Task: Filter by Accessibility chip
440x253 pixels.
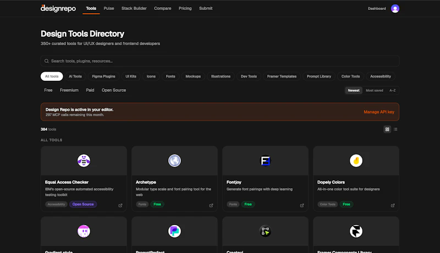Action: [381, 76]
